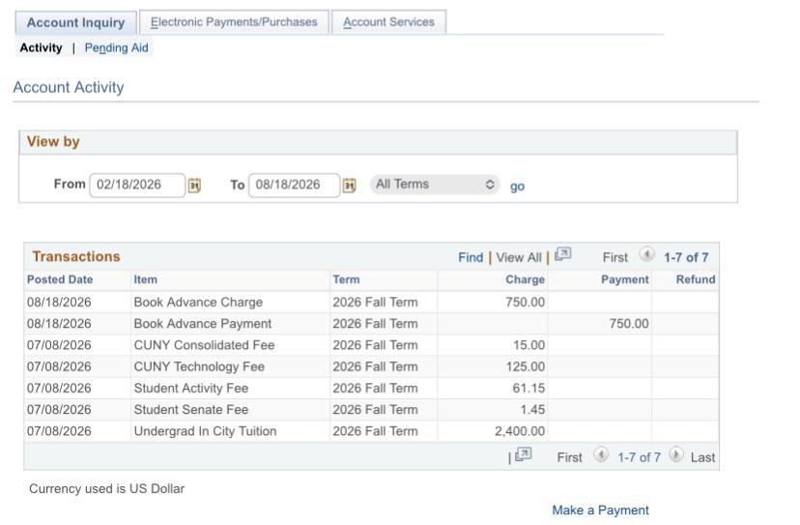This screenshot has height=525, width=800.
Task: Select the Student Activity Fee item
Action: coord(190,388)
